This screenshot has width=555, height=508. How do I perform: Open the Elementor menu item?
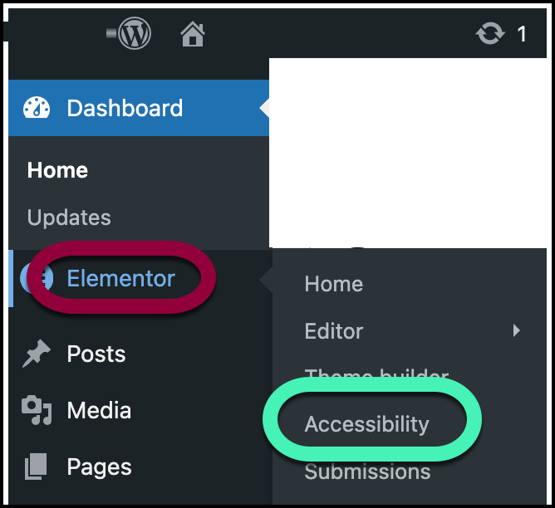pos(121,279)
